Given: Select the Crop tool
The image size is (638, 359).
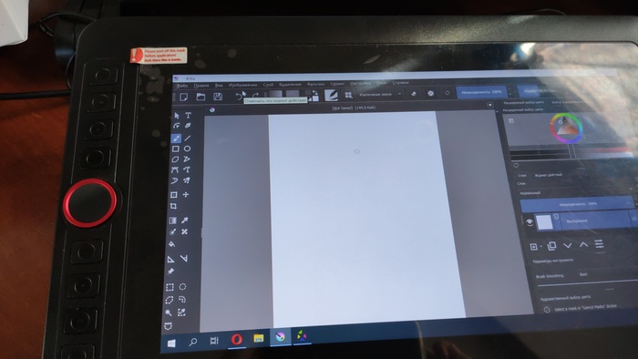Looking at the screenshot, I should coord(173,206).
